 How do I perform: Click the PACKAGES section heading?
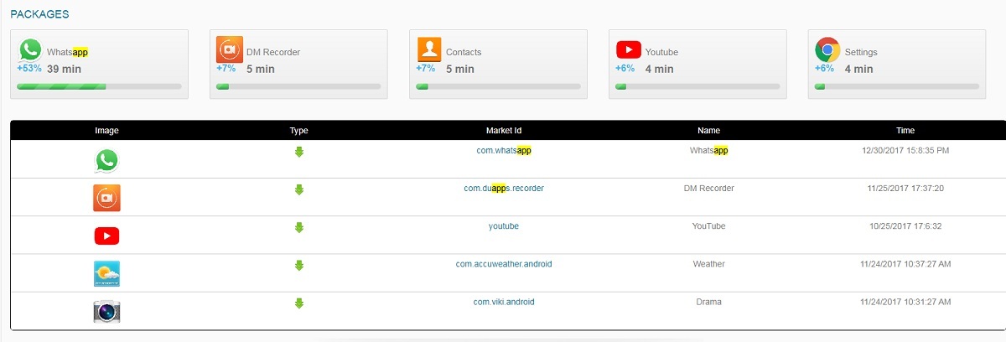[39, 14]
